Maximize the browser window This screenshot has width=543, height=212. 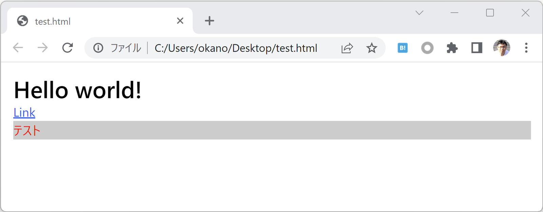[x=490, y=13]
